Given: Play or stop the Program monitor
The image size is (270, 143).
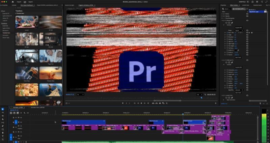Looking at the screenshot, I should click(x=141, y=103).
